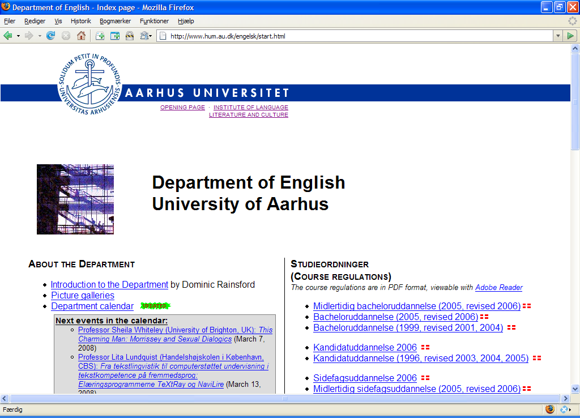Click the horizontal scrollbar thumb
Image resolution: width=580 pixels, height=418 pixels.
point(284,398)
